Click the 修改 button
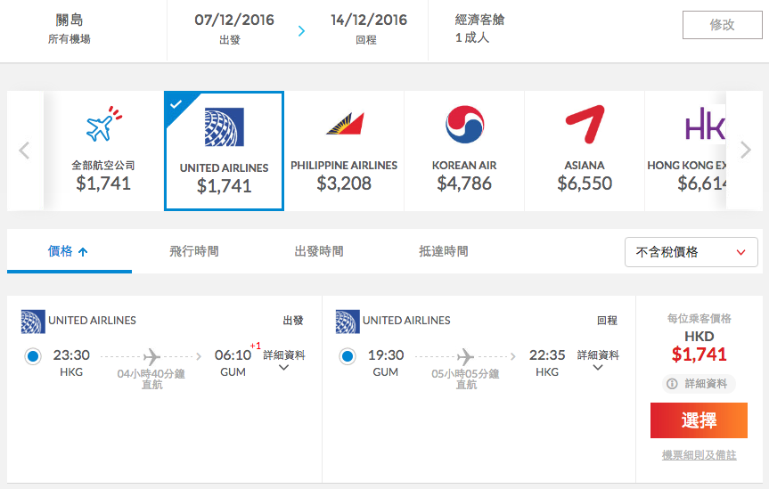Image resolution: width=769 pixels, height=489 pixels. click(723, 25)
